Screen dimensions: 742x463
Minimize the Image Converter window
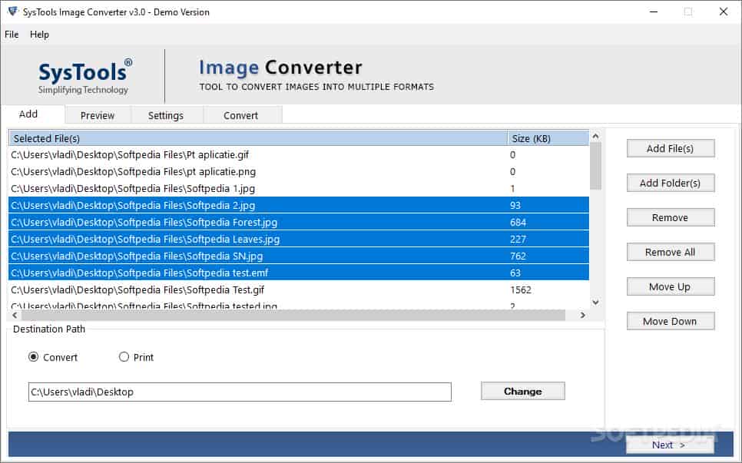coord(654,12)
